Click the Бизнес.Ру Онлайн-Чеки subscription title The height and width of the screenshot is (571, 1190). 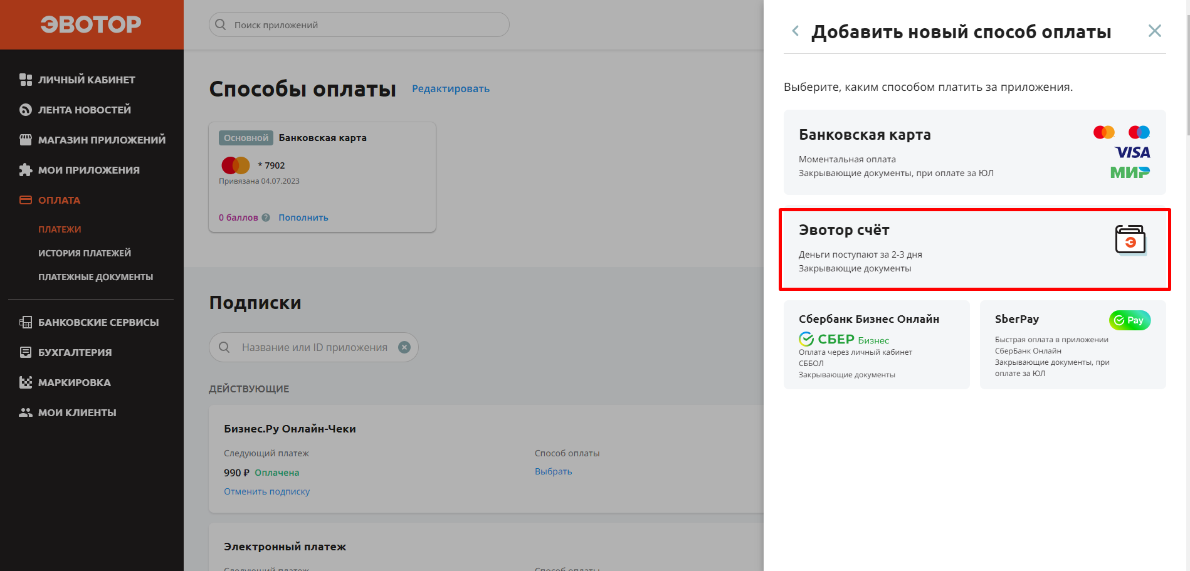tap(290, 429)
